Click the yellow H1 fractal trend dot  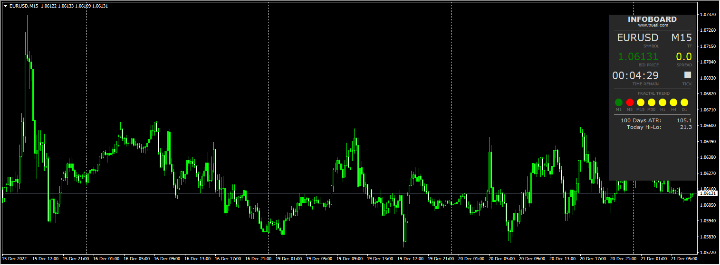coord(662,102)
